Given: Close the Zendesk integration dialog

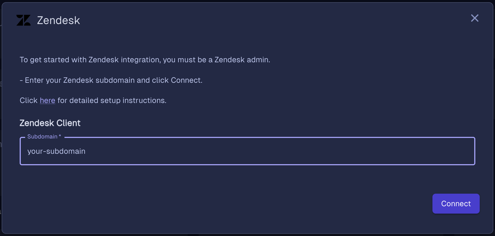Looking at the screenshot, I should (475, 18).
